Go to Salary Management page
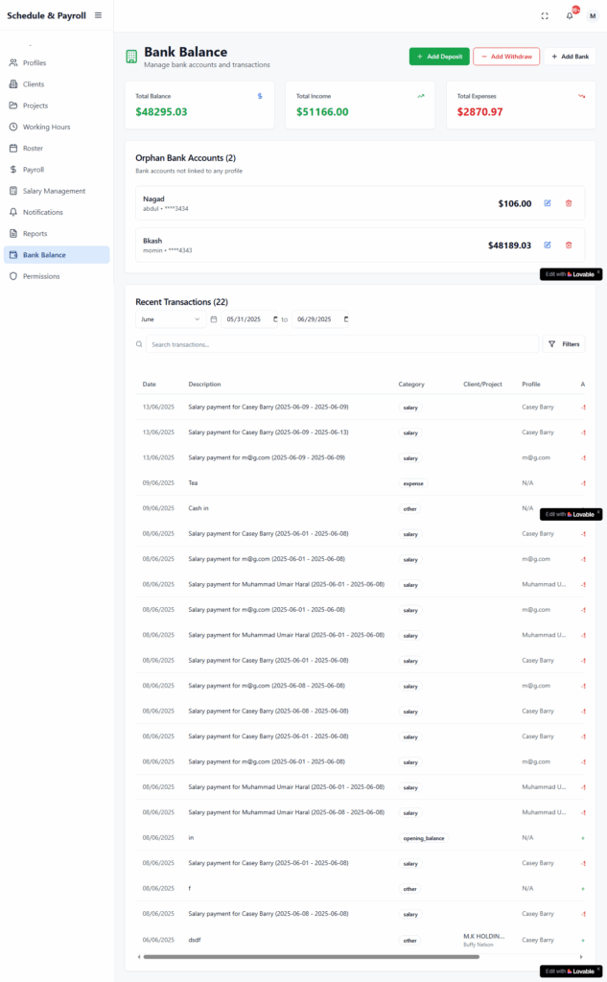Image resolution: width=607 pixels, height=982 pixels. tap(54, 191)
